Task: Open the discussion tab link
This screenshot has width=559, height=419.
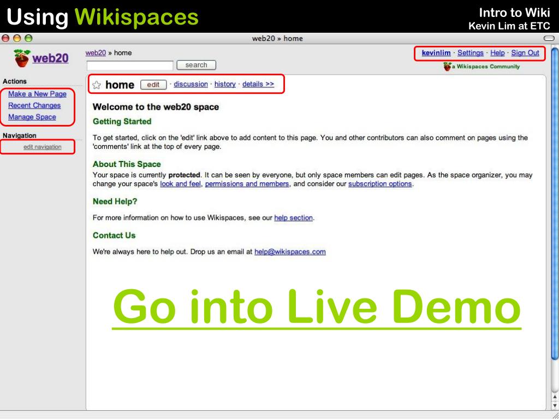Action: coord(191,84)
